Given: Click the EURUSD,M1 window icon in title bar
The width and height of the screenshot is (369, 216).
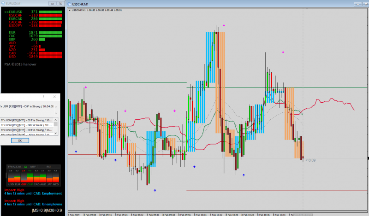Looking at the screenshot, I should (x=3, y=4).
